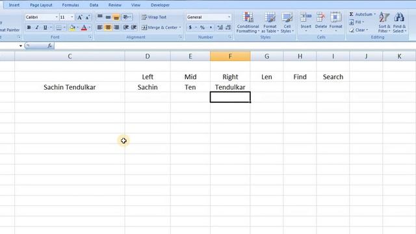The height and width of the screenshot is (234, 416).
Task: Toggle Align Text Left
Action: click(x=100, y=27)
